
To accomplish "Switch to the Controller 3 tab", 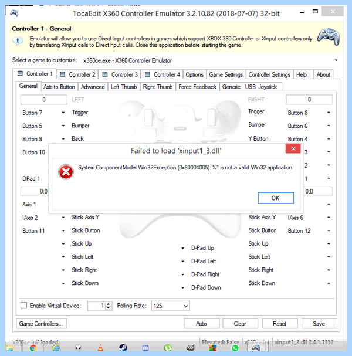I will [x=120, y=74].
